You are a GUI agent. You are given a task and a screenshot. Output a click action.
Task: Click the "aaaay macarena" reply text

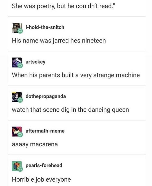pyautogui.click(x=35, y=144)
